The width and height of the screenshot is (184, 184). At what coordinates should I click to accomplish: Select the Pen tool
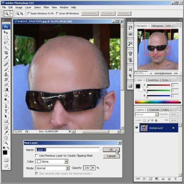click(x=6, y=106)
